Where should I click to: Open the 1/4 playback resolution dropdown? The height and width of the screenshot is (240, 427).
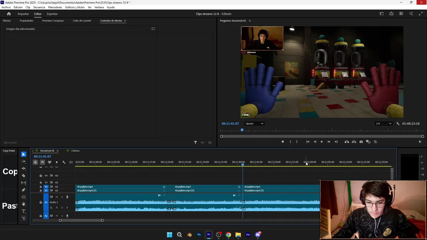[383, 124]
